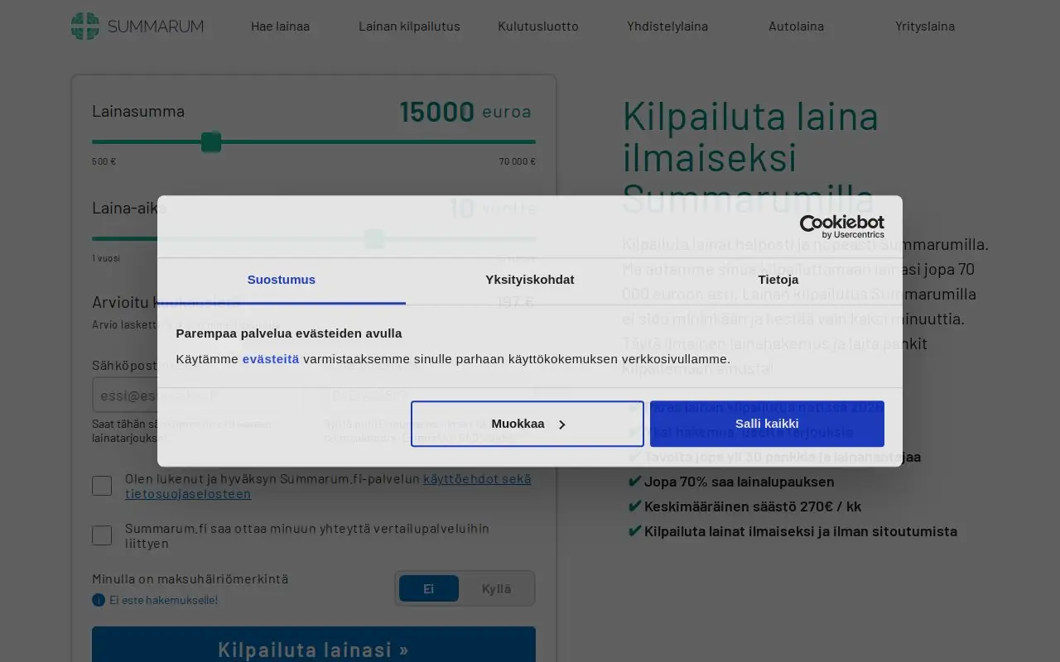Accept cookies with Salli kaikki
This screenshot has width=1060, height=662.
767,424
